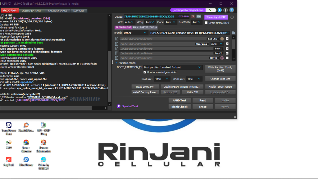Uncheck the Boot1 row checkbox
Image resolution: width=318 pixels, height=179 pixels.
pyautogui.click(x=227, y=48)
